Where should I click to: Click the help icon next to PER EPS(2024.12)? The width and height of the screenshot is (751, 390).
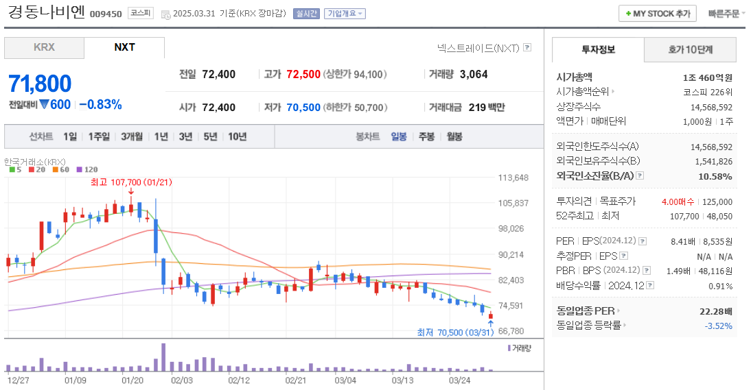[643, 241]
